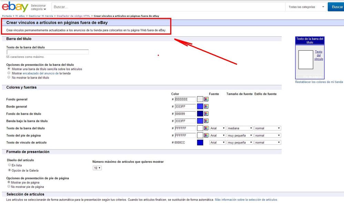Select No mostrar pie de página option

point(9,186)
